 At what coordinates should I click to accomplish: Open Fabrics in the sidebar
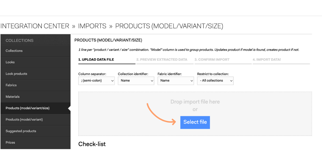tap(35, 85)
